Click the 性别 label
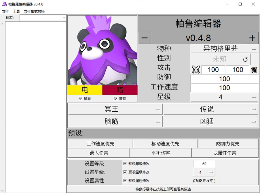This screenshot has width=260, height=193. (x=164, y=58)
